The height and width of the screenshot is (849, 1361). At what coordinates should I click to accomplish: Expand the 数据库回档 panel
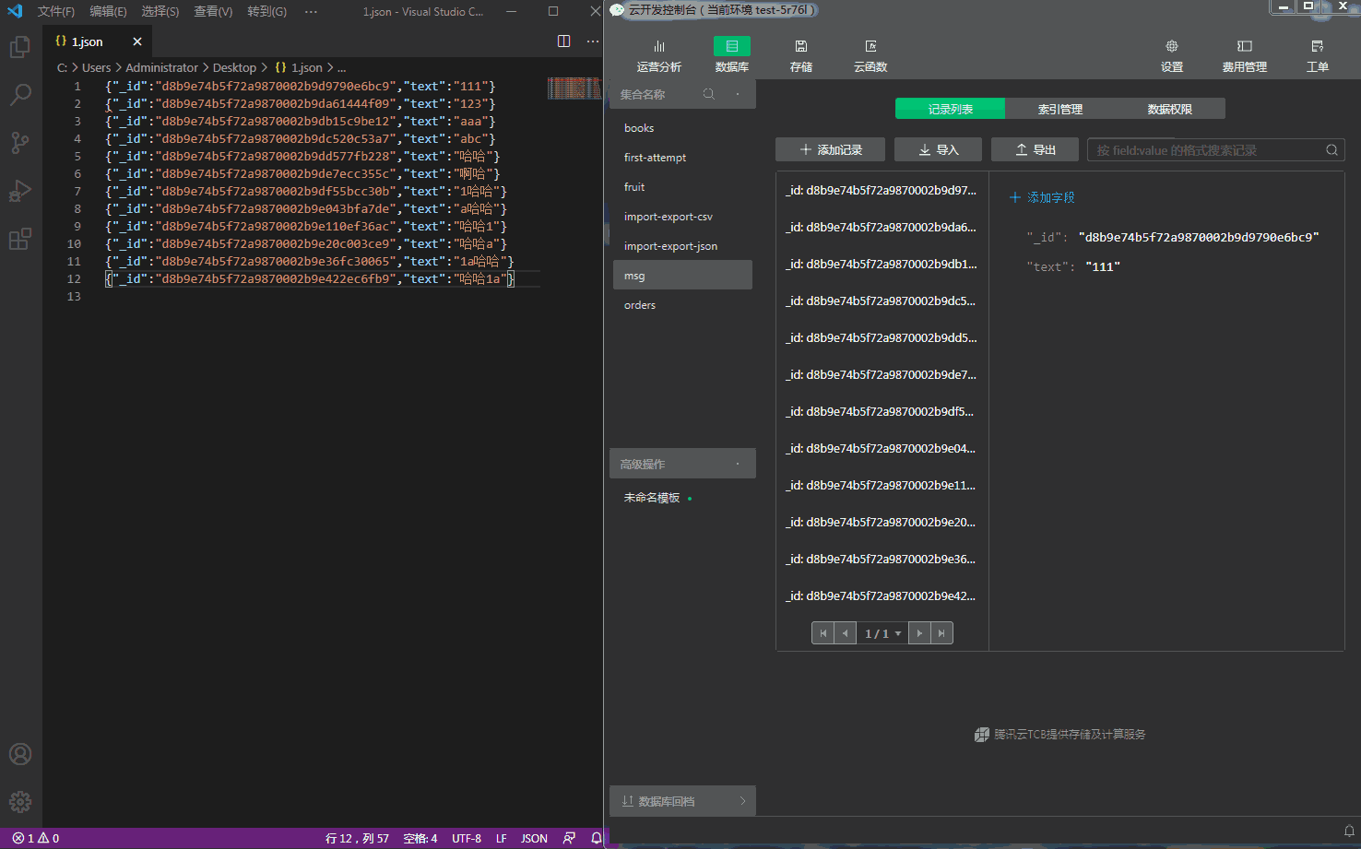[x=682, y=801]
